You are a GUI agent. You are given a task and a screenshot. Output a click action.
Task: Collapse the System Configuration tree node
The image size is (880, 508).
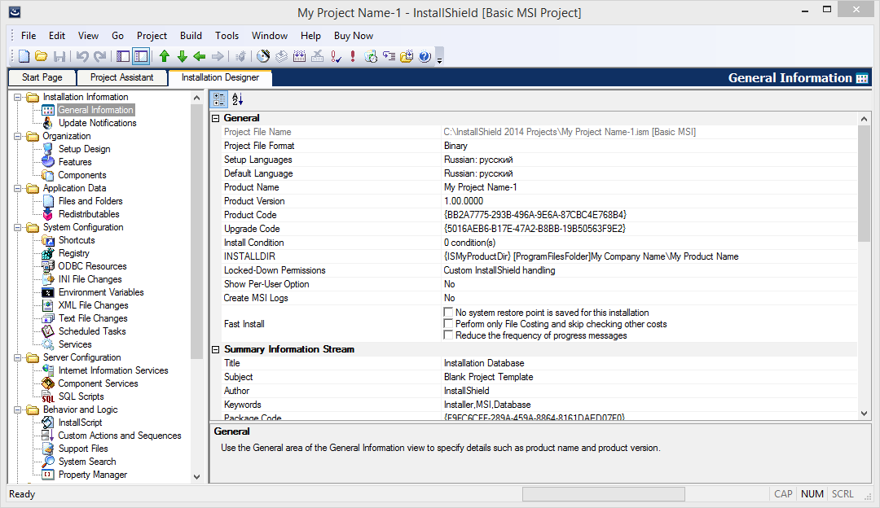[18, 227]
